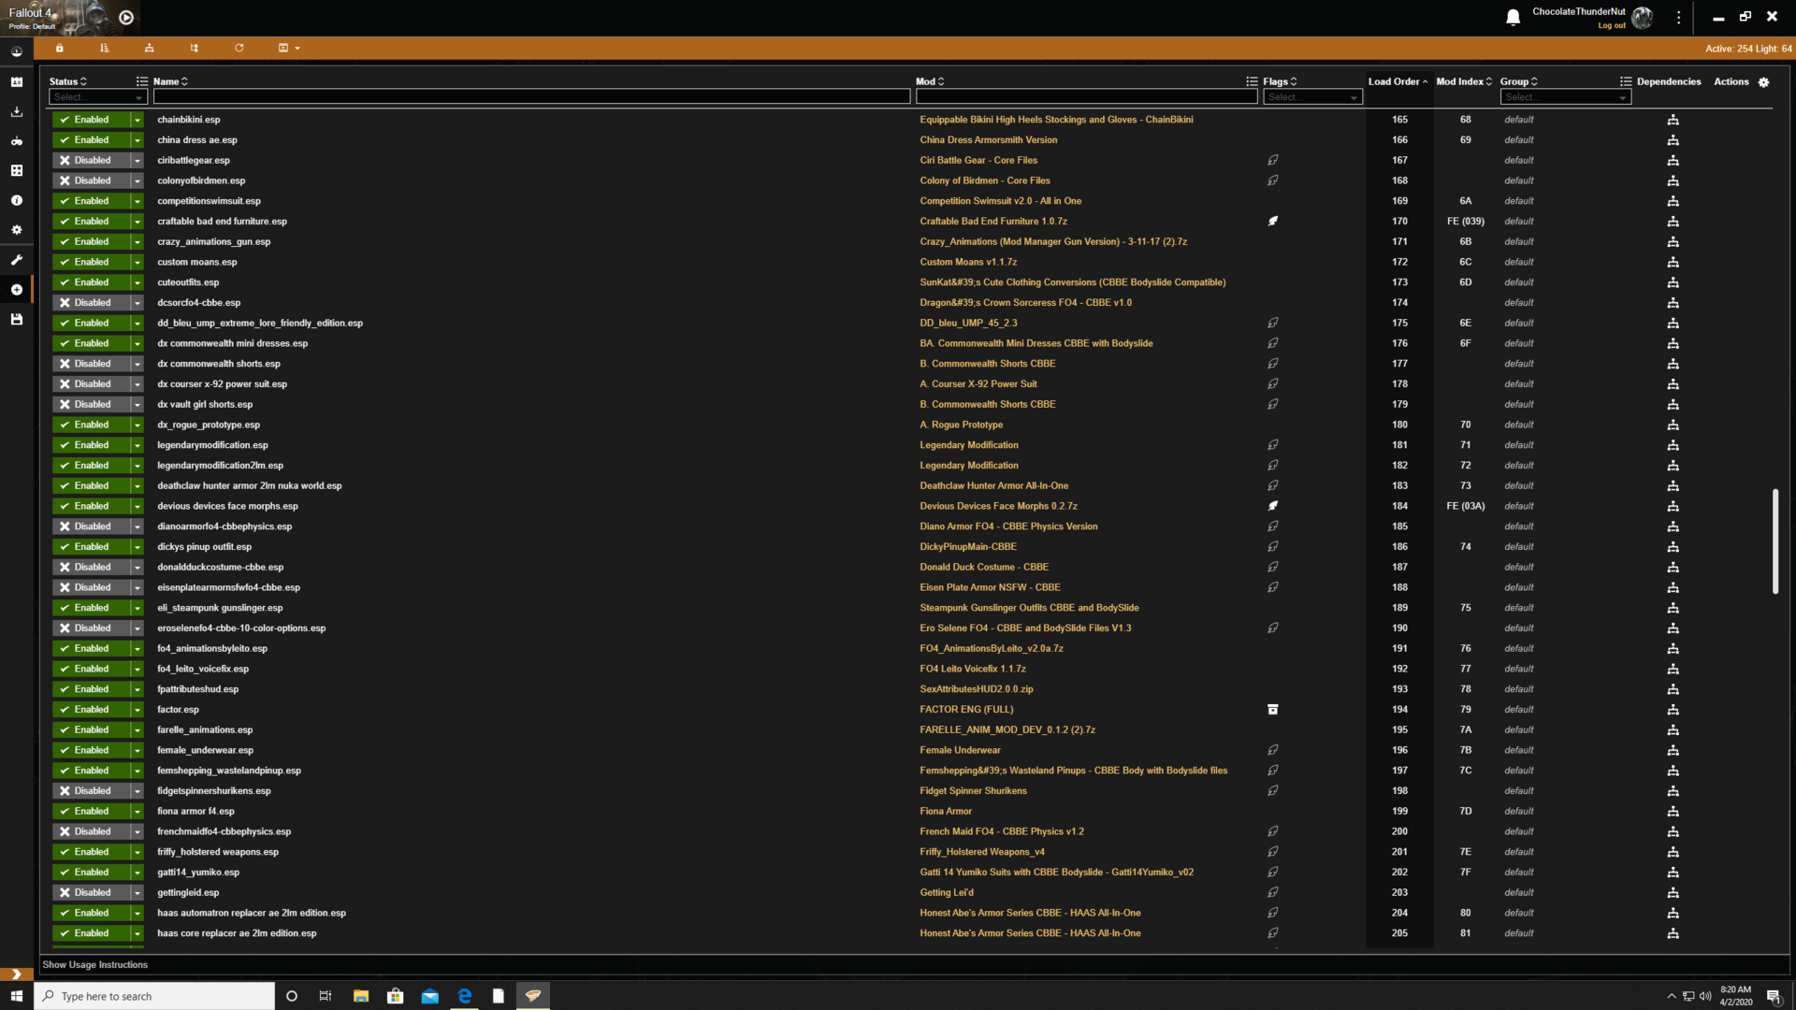
Task: Sort by Mod Index column header
Action: point(1464,82)
